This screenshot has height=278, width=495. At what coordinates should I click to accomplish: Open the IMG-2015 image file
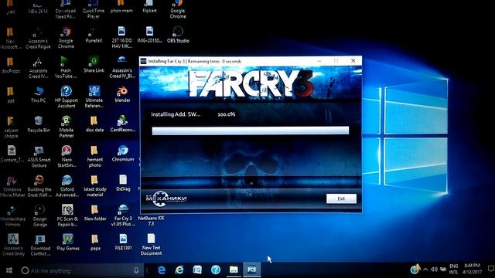(149, 35)
